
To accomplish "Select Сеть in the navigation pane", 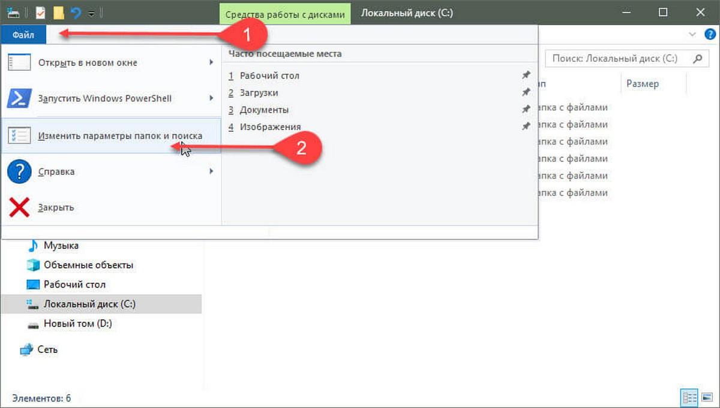I will 47,349.
